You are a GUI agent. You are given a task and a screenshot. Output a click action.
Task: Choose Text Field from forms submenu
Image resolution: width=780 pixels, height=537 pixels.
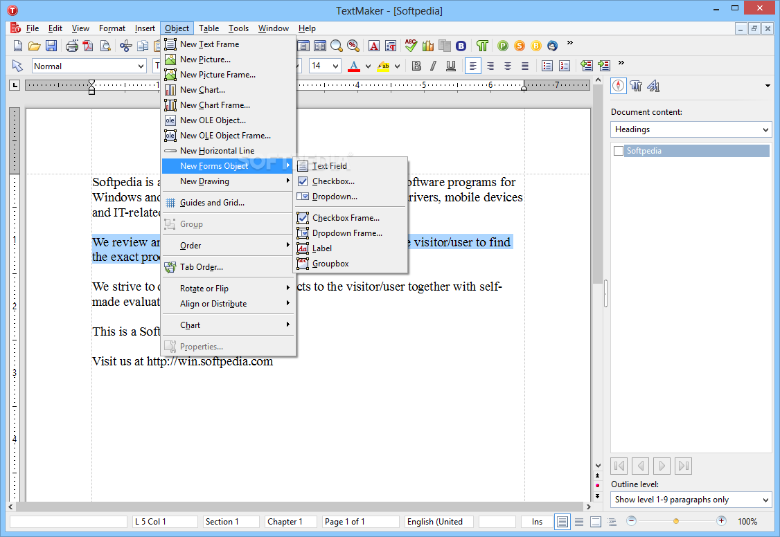point(351,166)
